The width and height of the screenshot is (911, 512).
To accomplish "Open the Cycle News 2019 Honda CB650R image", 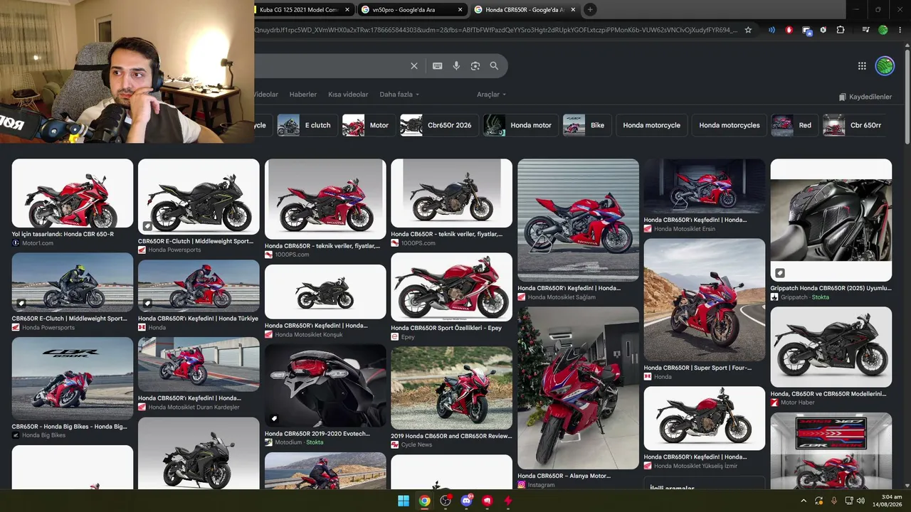I will [x=451, y=388].
